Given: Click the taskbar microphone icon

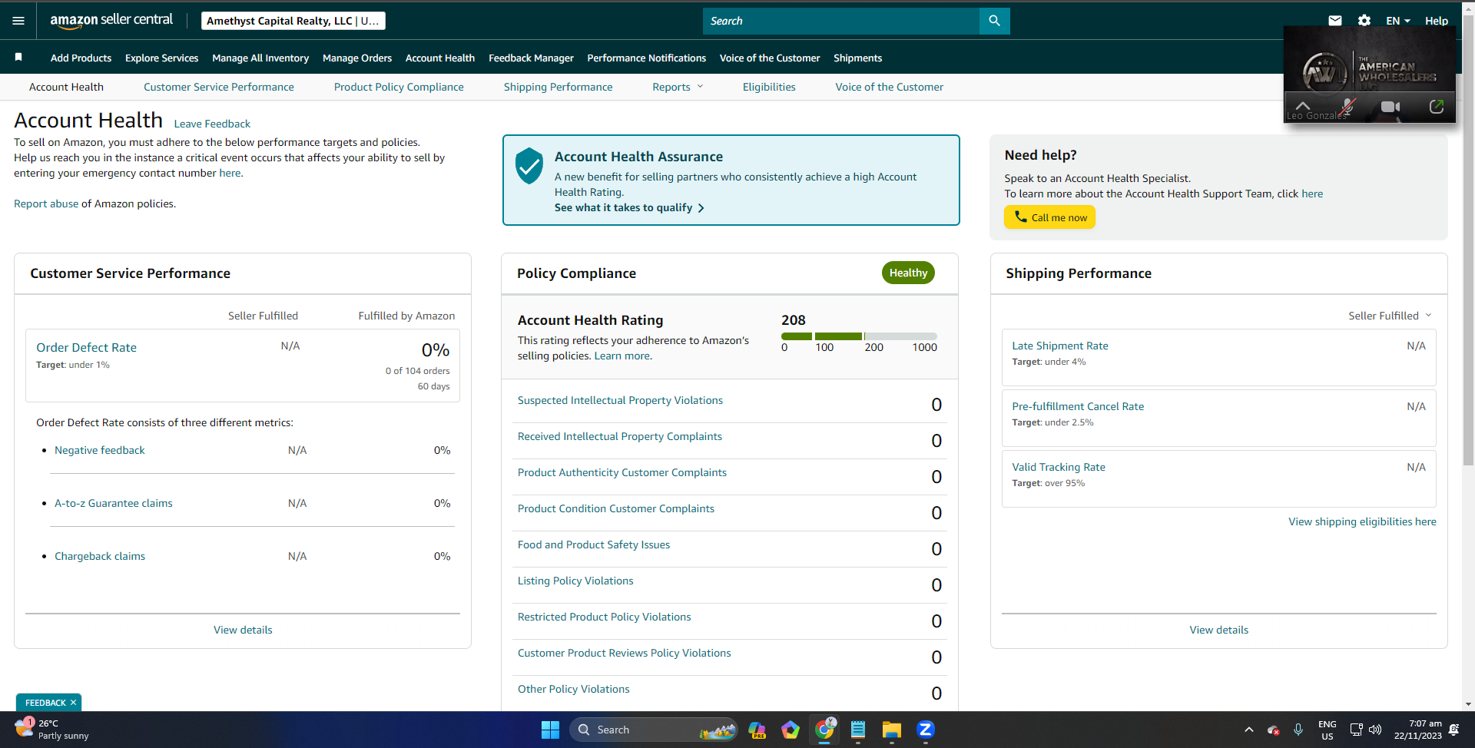Looking at the screenshot, I should (x=1298, y=730).
